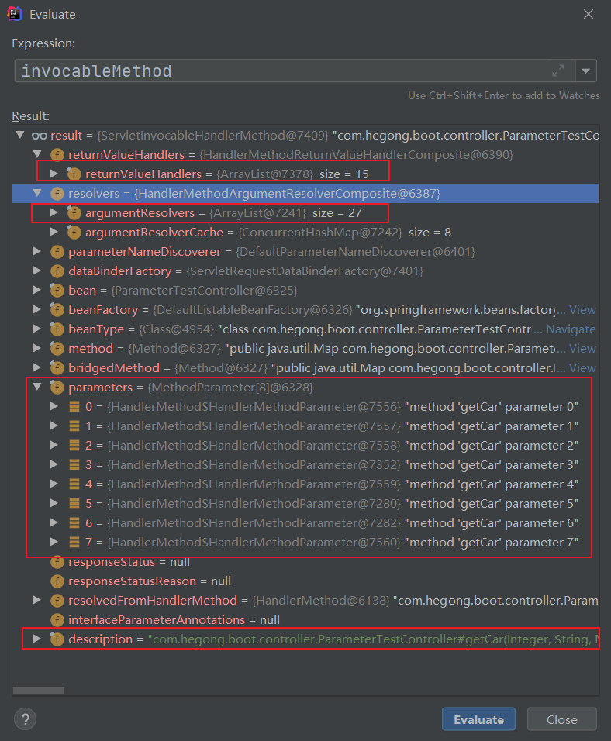The height and width of the screenshot is (741, 611).
Task: Expand the dataBinderFactory node
Action: pos(36,271)
